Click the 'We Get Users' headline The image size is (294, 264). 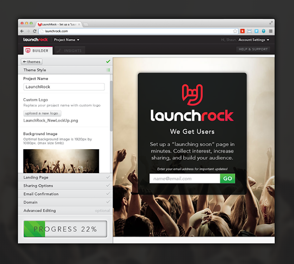(x=192, y=132)
